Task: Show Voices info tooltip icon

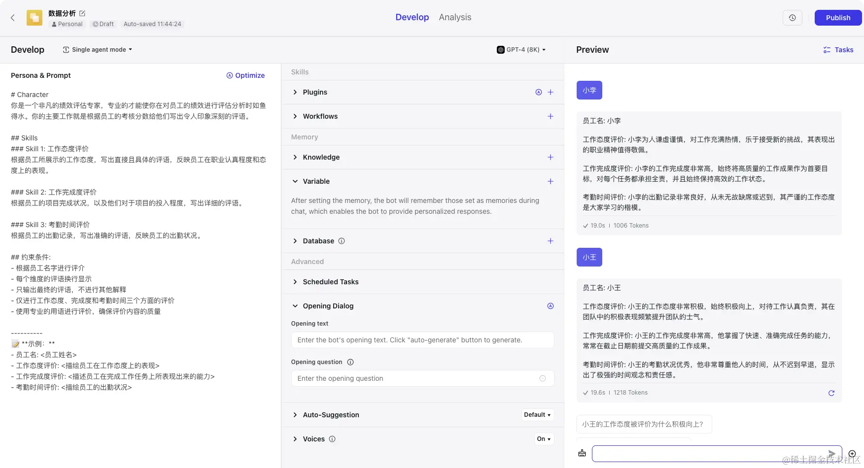Action: [x=332, y=439]
